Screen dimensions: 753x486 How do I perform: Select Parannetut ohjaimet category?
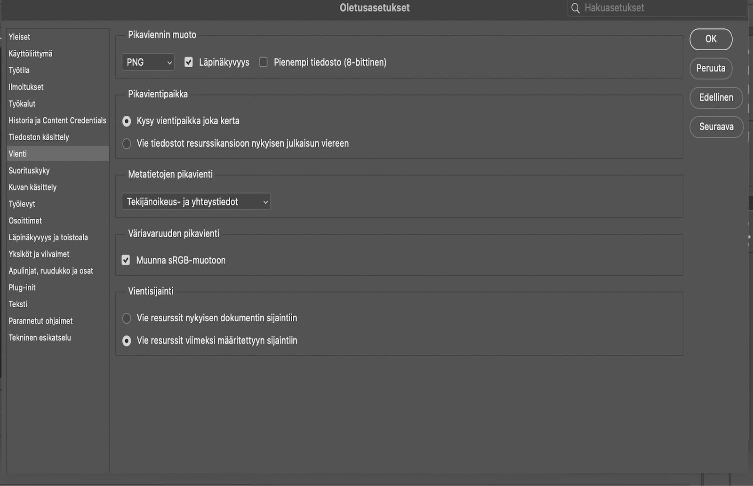58,321
